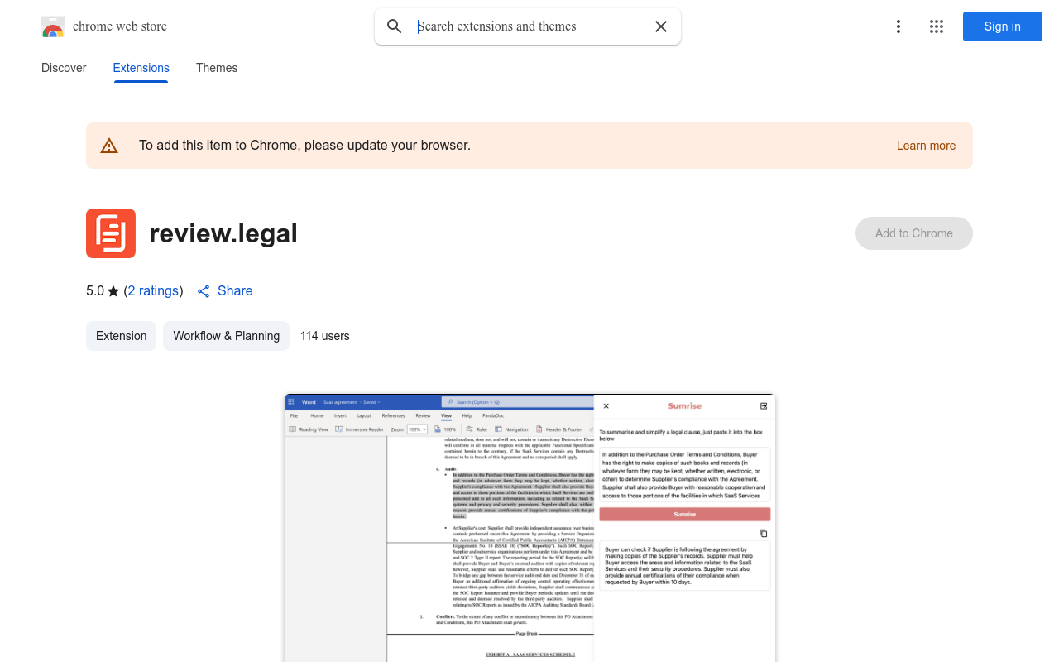Click the Navigation icon in Word screenshot
This screenshot has width=1059, height=662.
(x=498, y=429)
